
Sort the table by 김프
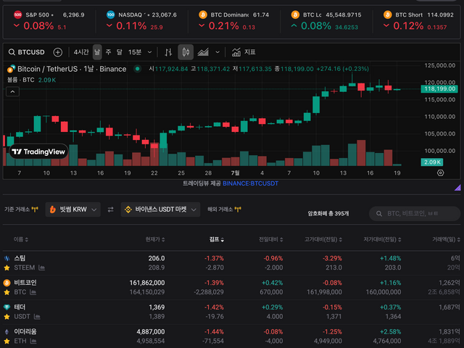217,239
